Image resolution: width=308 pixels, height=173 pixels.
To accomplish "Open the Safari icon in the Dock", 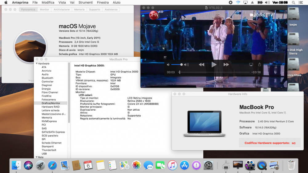I will coord(52,165).
